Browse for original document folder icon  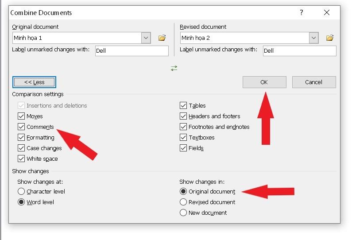point(162,38)
